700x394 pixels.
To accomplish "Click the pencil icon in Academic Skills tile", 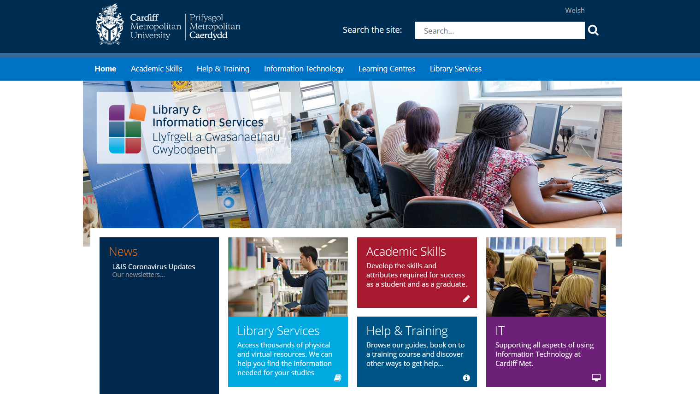I will 466,299.
